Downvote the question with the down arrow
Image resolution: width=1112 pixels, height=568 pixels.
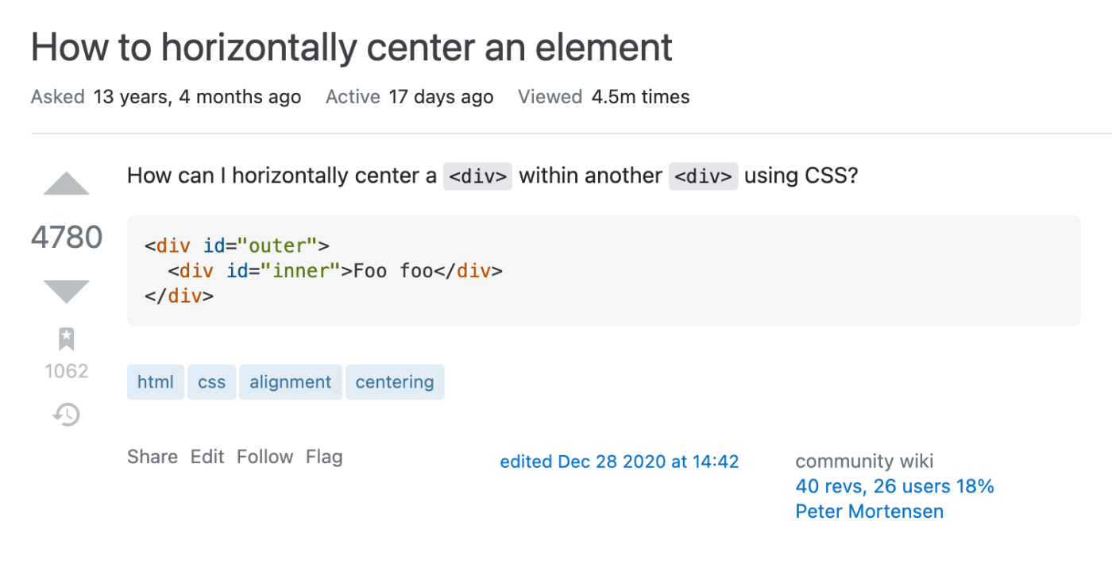tap(67, 291)
